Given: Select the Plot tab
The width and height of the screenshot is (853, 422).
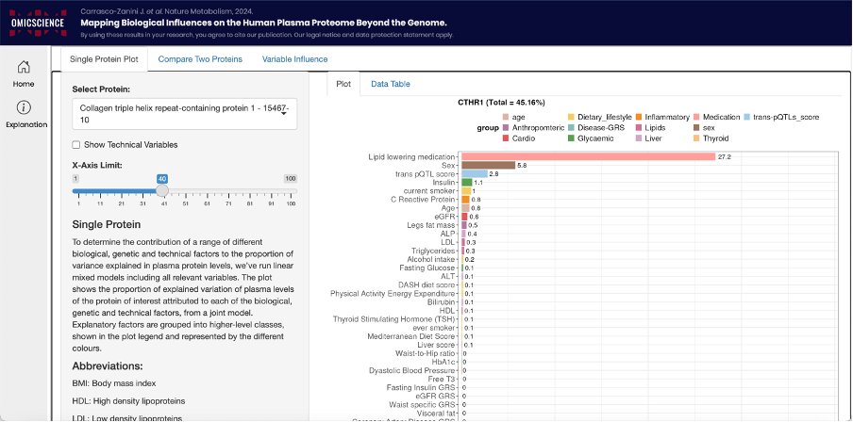Looking at the screenshot, I should point(343,84).
